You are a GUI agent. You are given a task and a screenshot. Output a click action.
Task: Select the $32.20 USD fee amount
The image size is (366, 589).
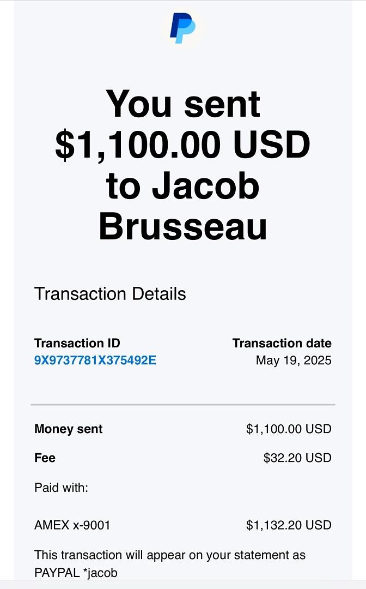[297, 458]
